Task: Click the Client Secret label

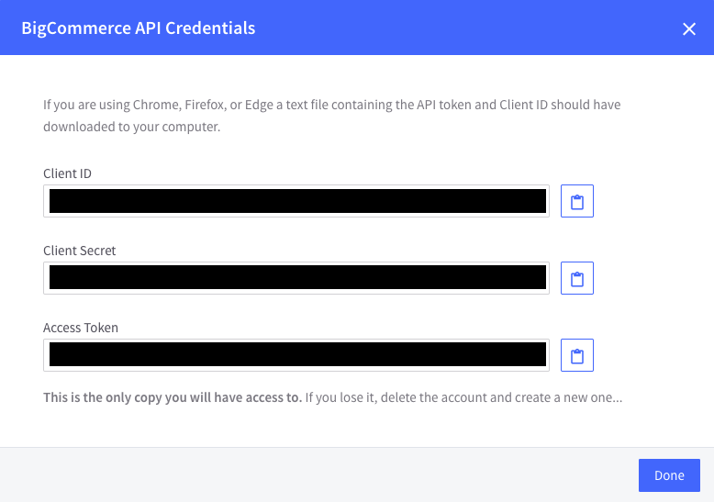Action: pos(80,251)
